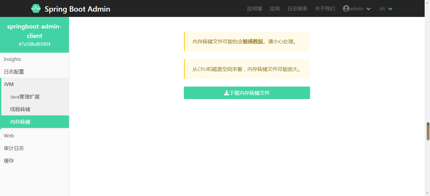Expand the admin account dropdown arrow
This screenshot has width=430, height=196.
(369, 9)
